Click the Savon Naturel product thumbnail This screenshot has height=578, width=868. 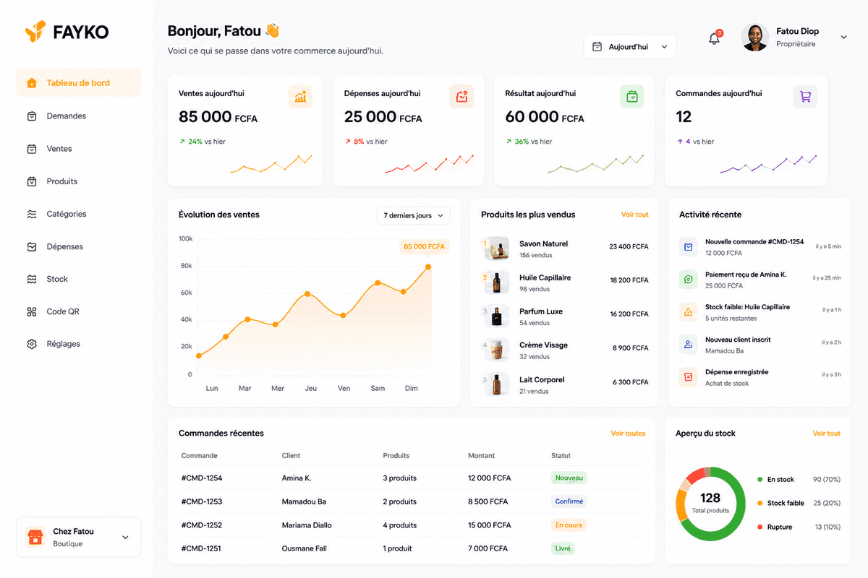[x=496, y=249]
